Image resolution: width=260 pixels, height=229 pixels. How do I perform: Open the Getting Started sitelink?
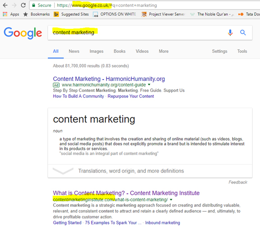point(67,223)
